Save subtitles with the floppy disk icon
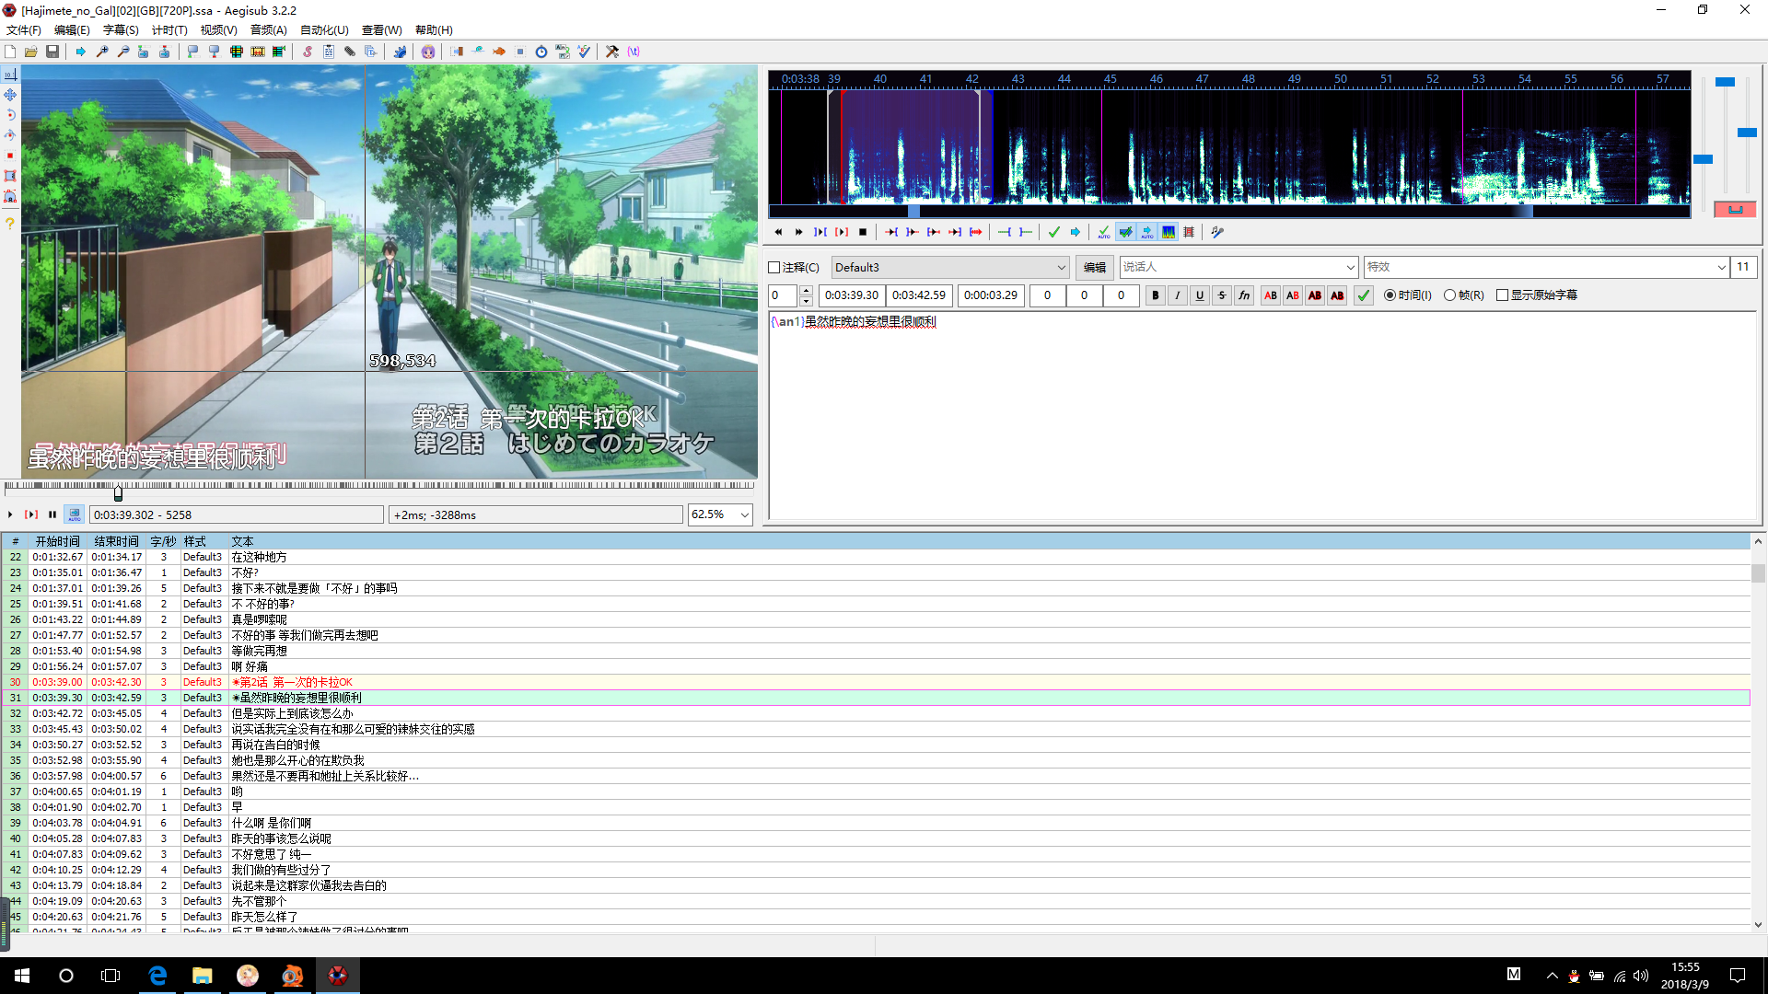Screen dimensions: 1768x994 coord(52,52)
